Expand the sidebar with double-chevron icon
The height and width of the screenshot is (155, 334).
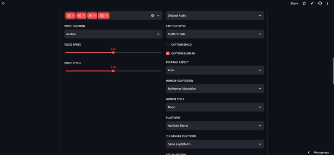3,3
